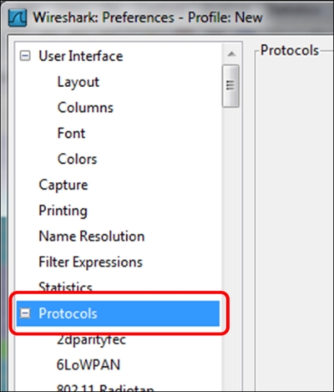The height and width of the screenshot is (392, 334).
Task: Click the Wireshark shark-fin title icon
Action: click(x=18, y=18)
